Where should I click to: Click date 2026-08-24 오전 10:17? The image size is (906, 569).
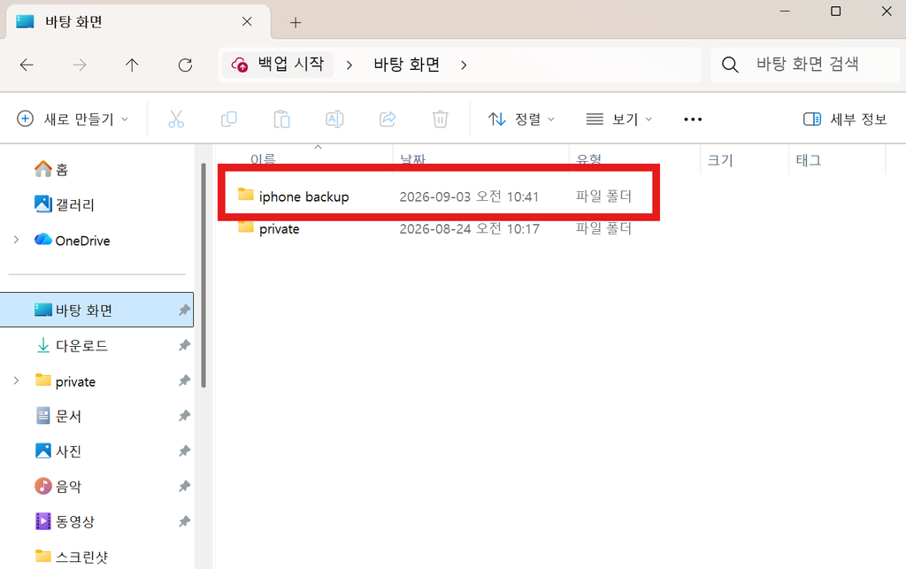469,229
